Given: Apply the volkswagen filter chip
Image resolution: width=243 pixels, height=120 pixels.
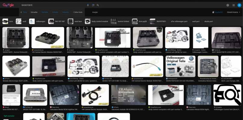Looking at the screenshot, I should point(38,21).
